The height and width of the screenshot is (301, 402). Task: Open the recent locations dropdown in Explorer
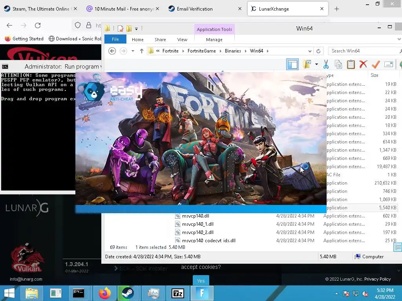[x=133, y=51]
